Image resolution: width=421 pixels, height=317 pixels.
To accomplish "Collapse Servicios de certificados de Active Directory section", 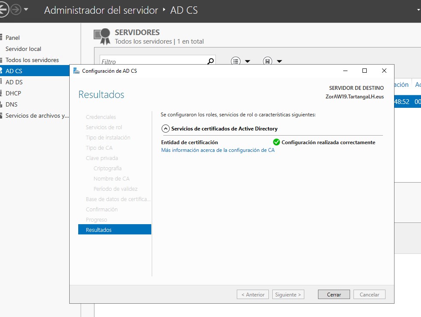I will click(x=165, y=129).
